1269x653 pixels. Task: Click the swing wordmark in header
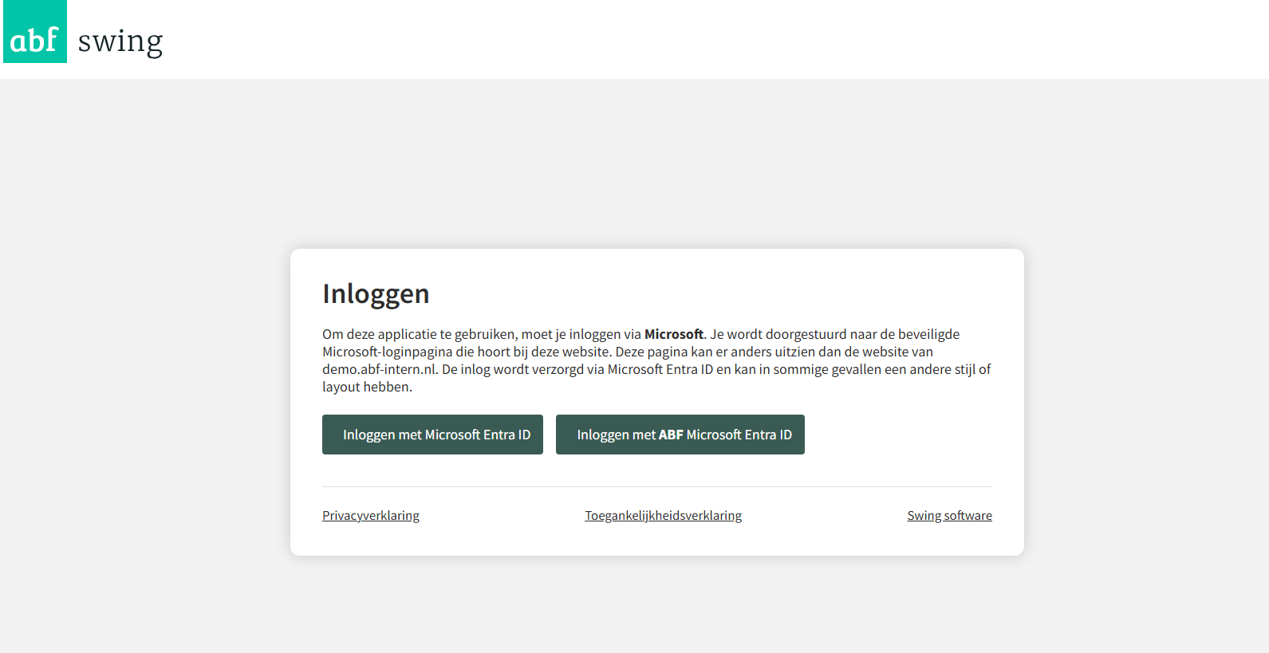(120, 42)
